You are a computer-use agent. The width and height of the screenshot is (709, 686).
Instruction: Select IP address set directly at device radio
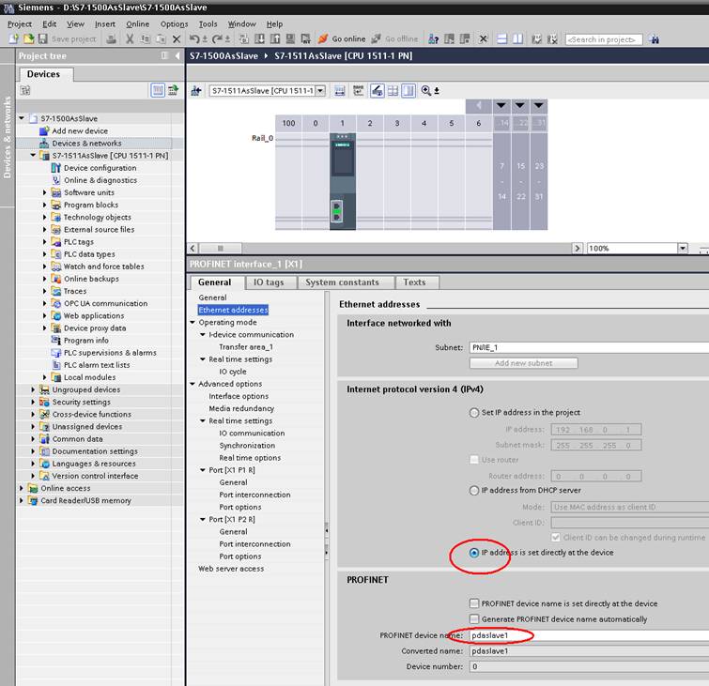point(474,553)
